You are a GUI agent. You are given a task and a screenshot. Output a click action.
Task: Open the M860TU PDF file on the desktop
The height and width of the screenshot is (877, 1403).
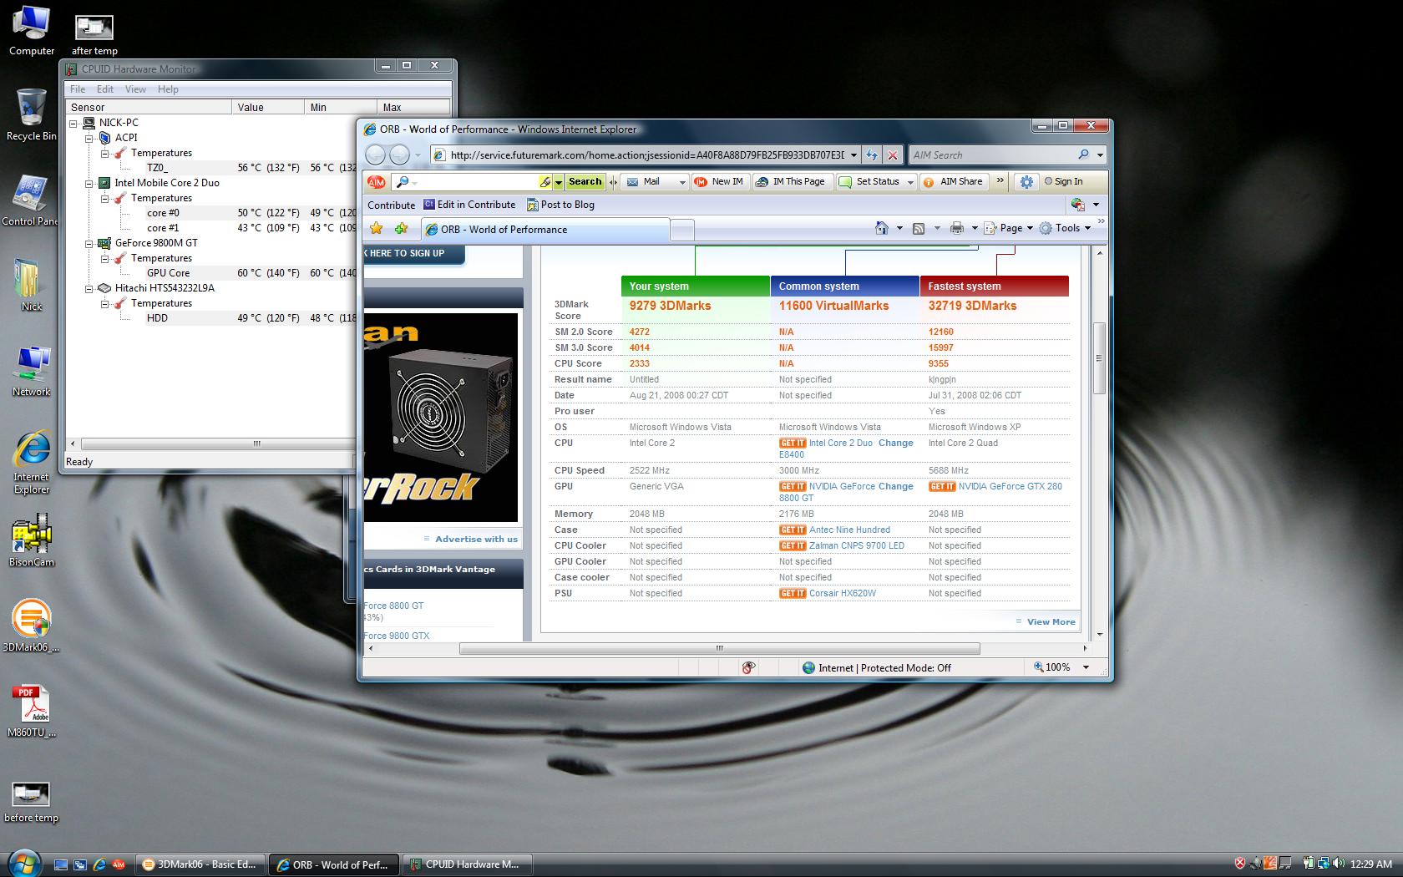[31, 711]
